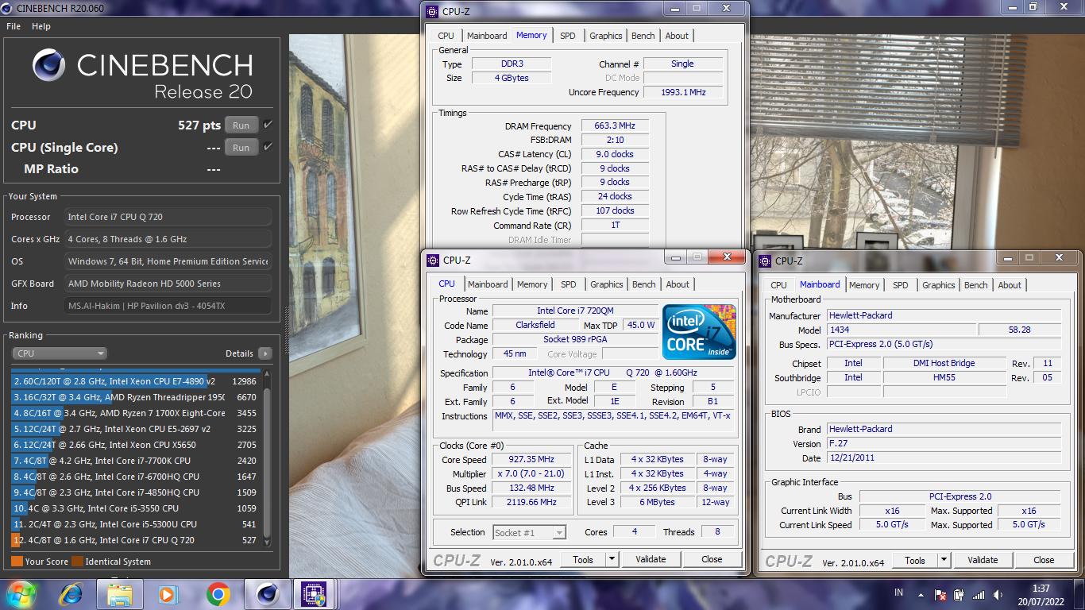
Task: Click the Cinebench ranking list scrollbar
Action: [x=267, y=461]
